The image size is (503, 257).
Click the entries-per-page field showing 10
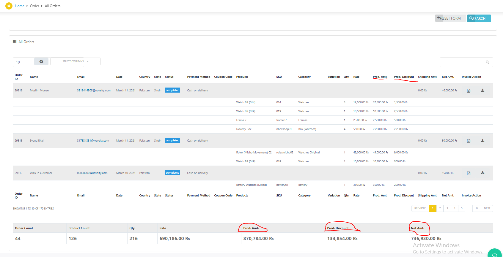coord(23,62)
